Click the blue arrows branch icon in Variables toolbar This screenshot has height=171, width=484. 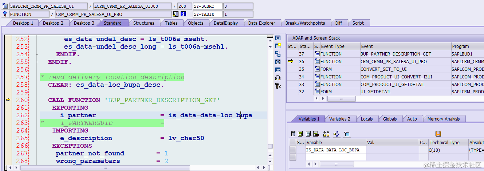click(x=337, y=134)
